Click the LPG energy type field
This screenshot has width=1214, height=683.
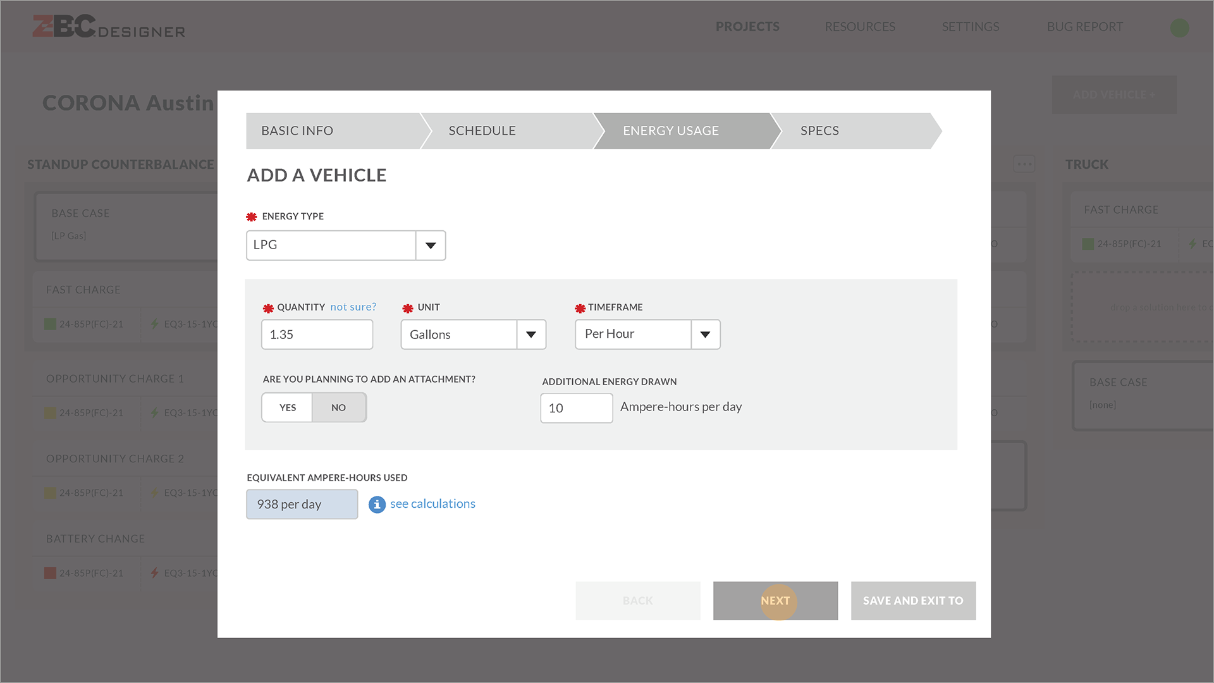point(331,245)
